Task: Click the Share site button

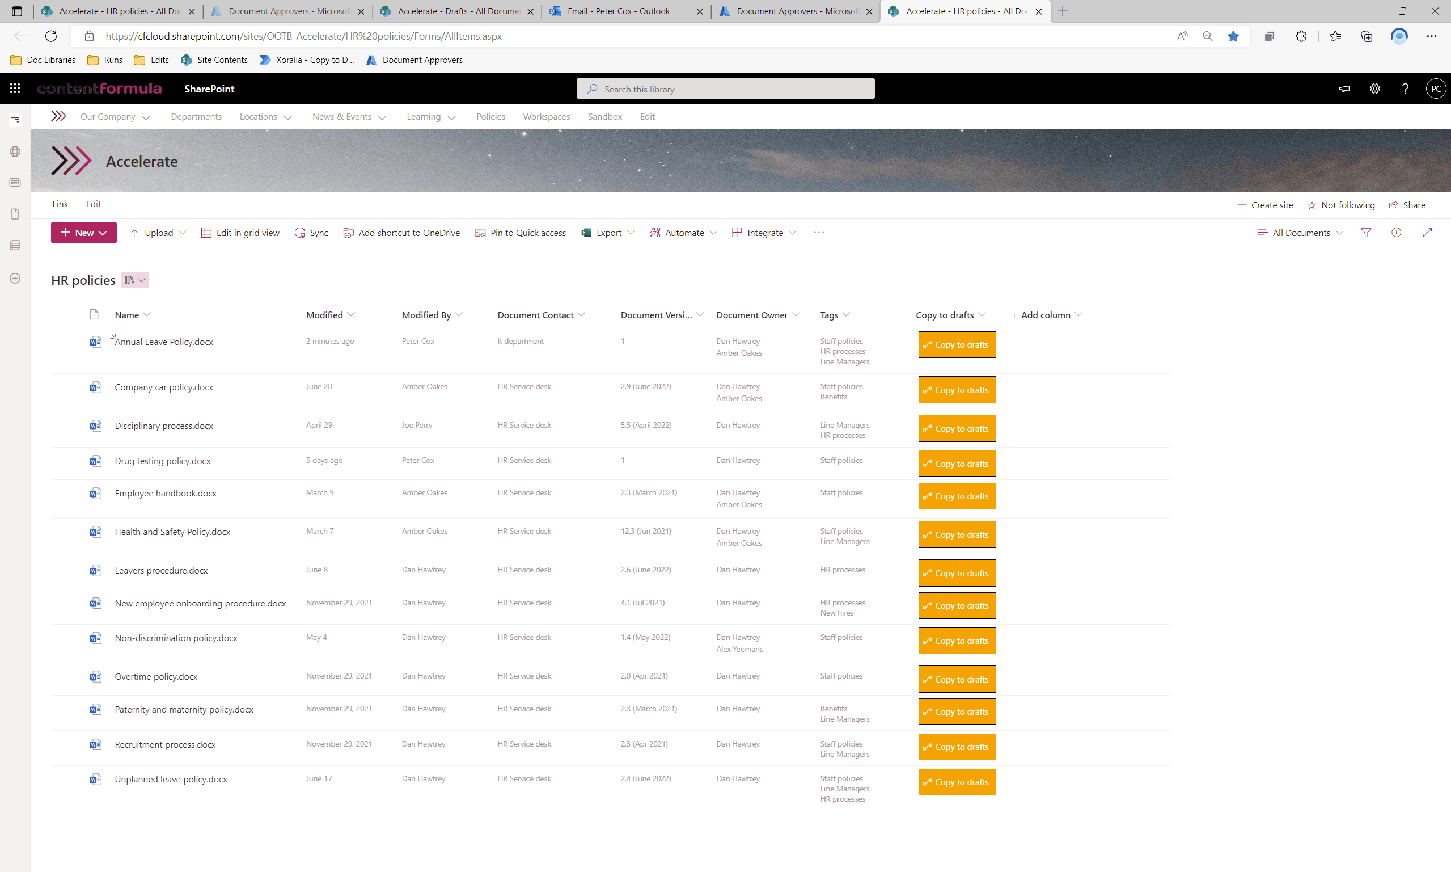Action: click(x=1407, y=205)
